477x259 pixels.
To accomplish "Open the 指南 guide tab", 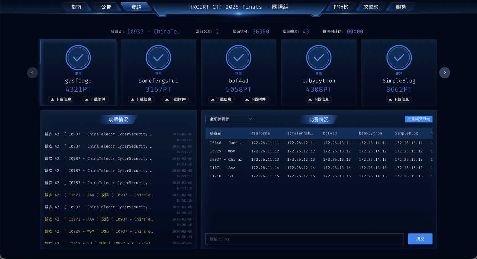I will 76,7.
